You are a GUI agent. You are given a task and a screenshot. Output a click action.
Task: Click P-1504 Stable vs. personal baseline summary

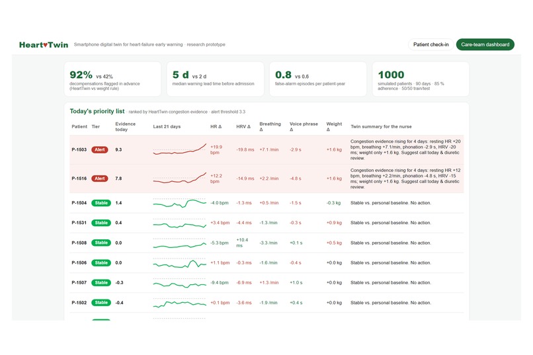tap(391, 203)
